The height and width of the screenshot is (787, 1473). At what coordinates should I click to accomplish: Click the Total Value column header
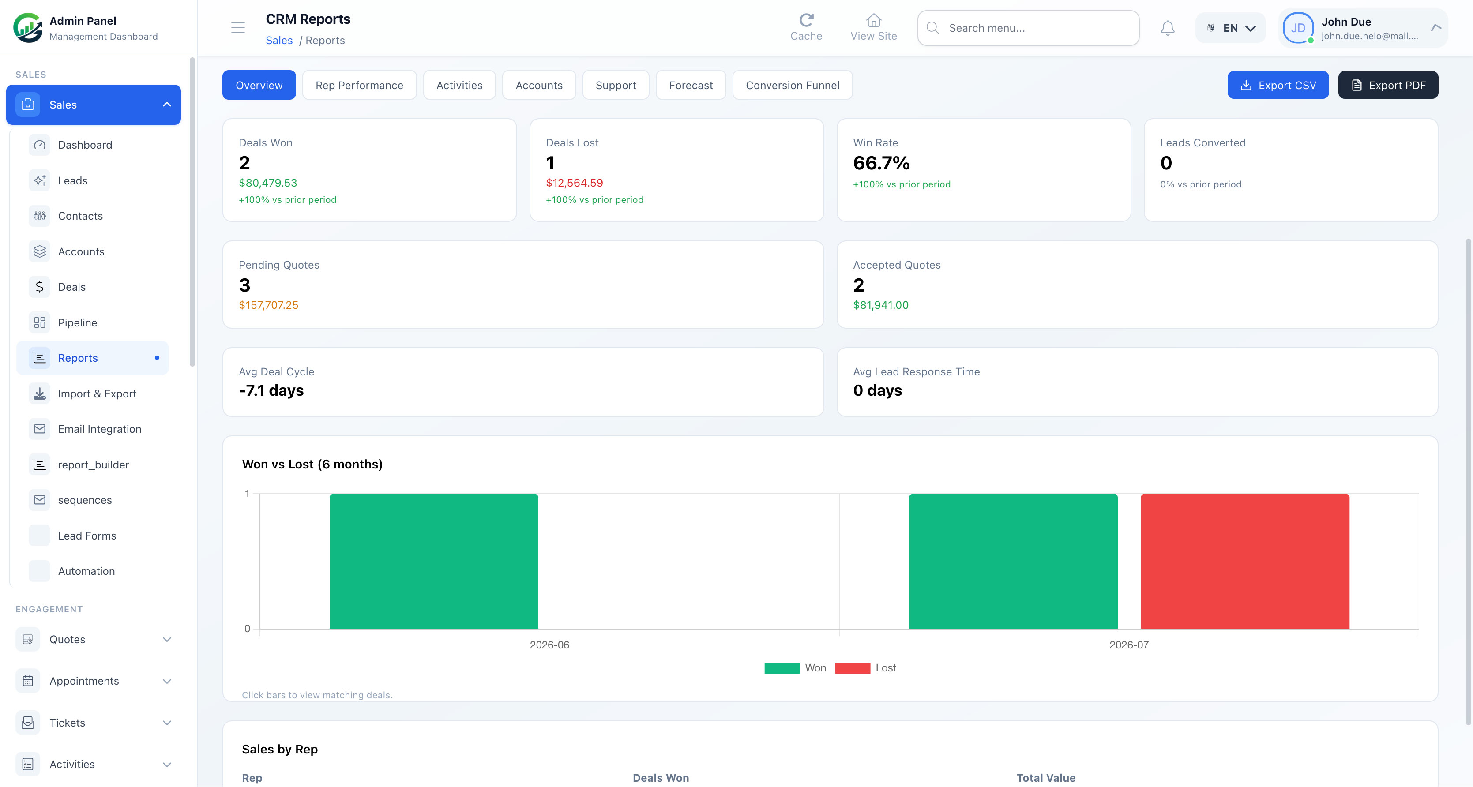coord(1046,778)
